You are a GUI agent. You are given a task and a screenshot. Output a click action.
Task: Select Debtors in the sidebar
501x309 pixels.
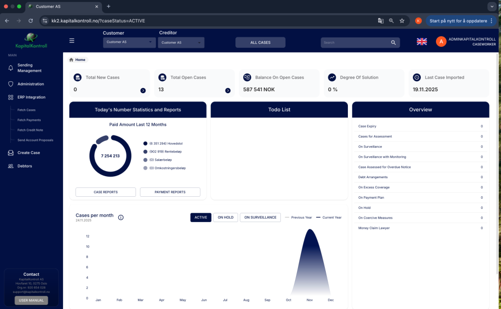coord(24,166)
